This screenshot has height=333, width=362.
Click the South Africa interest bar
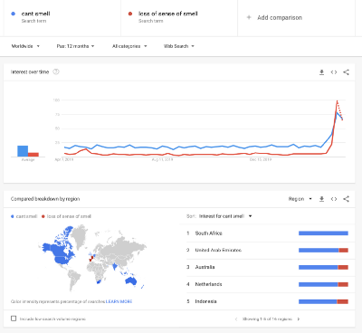(323, 233)
